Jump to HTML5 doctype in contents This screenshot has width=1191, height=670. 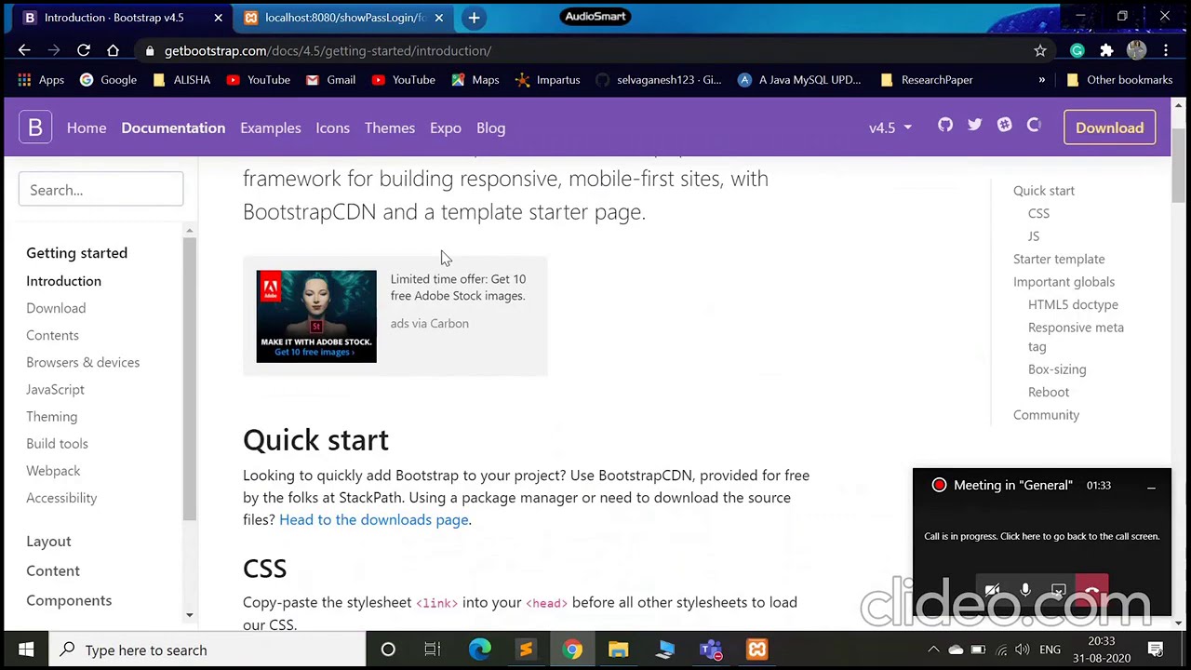point(1073,304)
